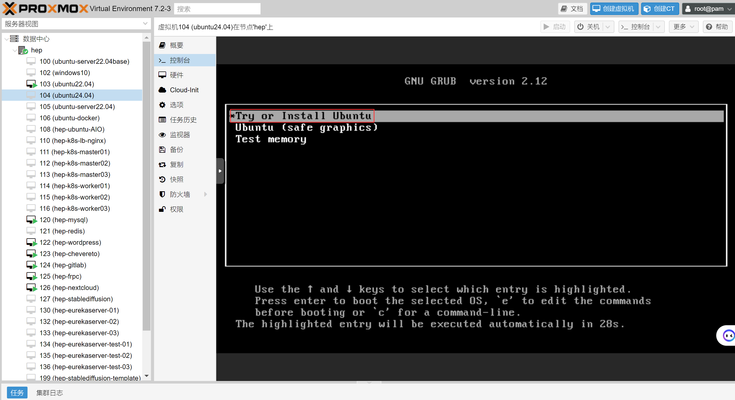Select VM 133 (hep-eurekaserver-03)
The height and width of the screenshot is (400, 735).
click(x=72, y=333)
